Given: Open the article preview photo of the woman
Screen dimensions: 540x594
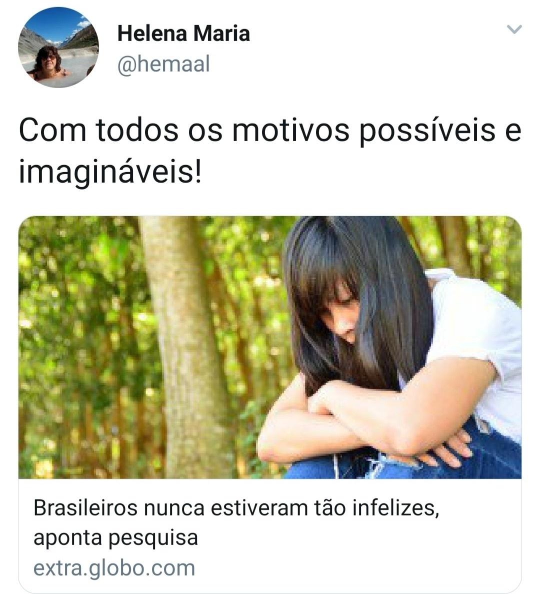Looking at the screenshot, I should (x=270, y=347).
